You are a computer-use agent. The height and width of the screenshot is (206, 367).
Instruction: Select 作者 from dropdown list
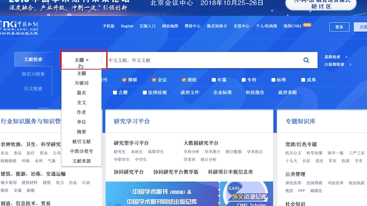[82, 112]
